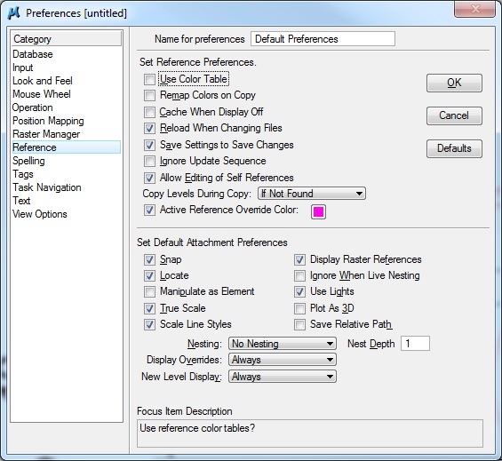Toggle the Use Lights checkbox
502x461 pixels.
coord(299,291)
